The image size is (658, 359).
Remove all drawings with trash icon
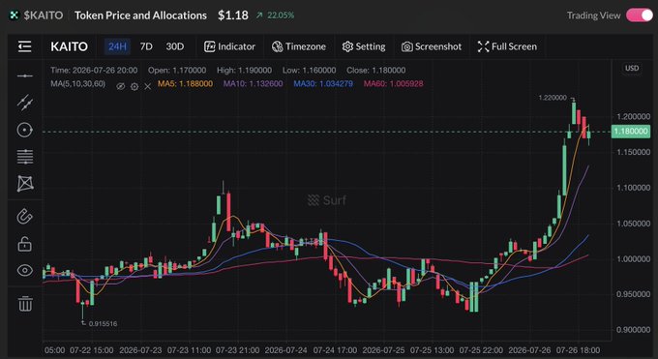[25, 303]
